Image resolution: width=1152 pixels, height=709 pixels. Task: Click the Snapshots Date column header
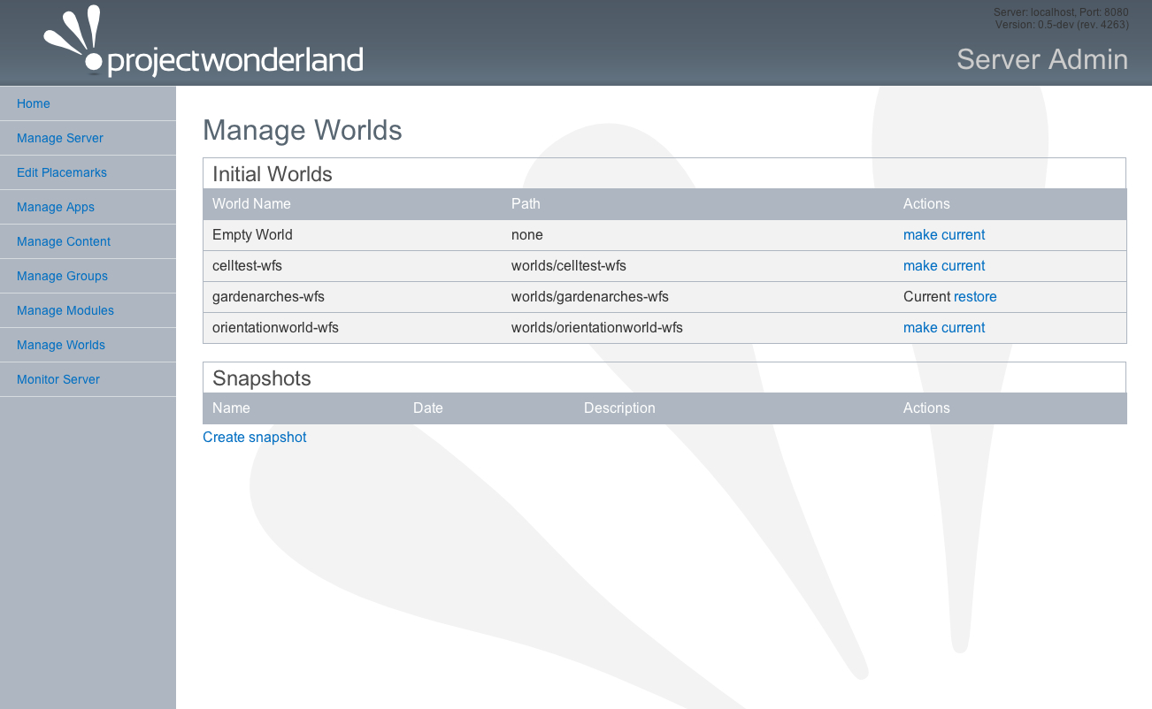pos(428,408)
